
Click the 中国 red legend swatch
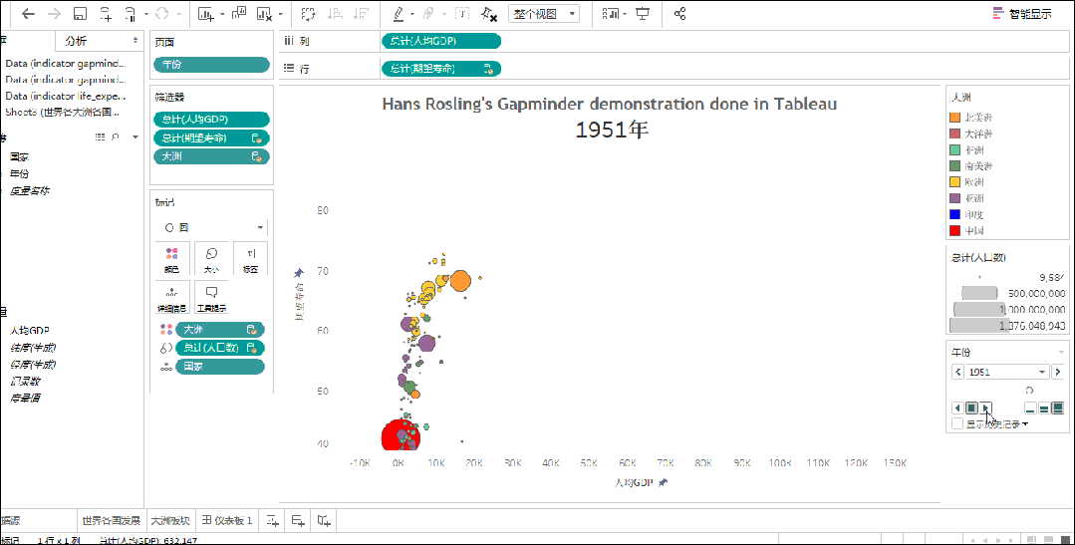pyautogui.click(x=954, y=230)
